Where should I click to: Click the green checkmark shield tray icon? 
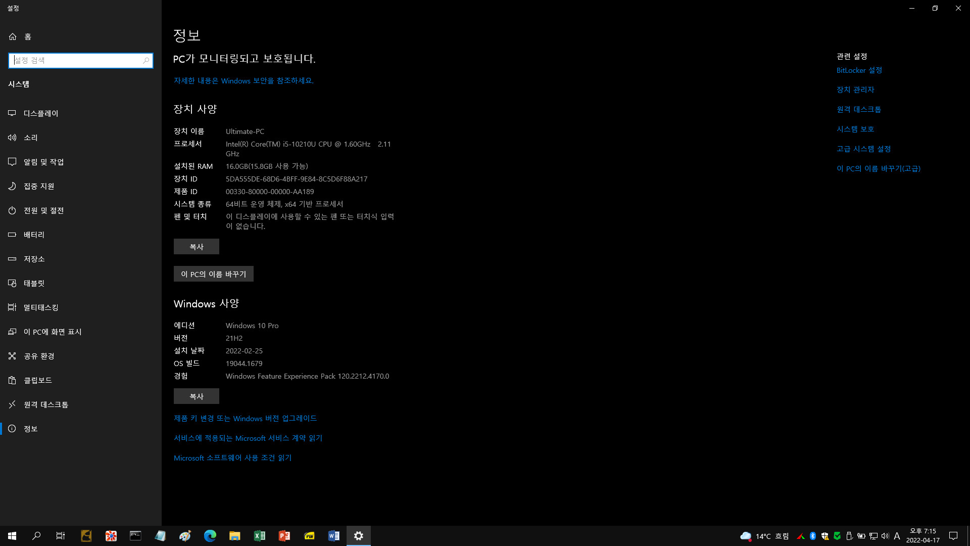point(837,536)
